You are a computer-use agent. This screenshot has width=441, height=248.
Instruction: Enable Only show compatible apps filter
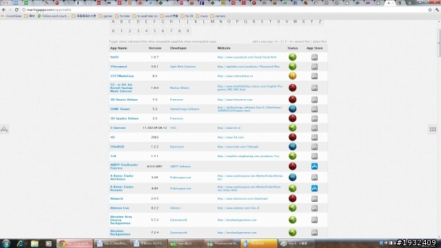coord(159,41)
